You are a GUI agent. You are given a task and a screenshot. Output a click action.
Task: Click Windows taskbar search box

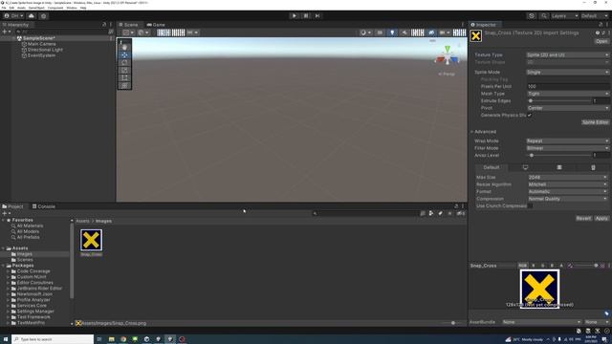[x=53, y=339]
